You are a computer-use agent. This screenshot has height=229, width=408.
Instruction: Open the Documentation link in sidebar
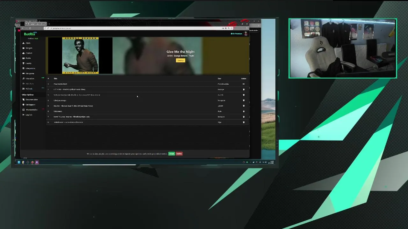(30, 100)
